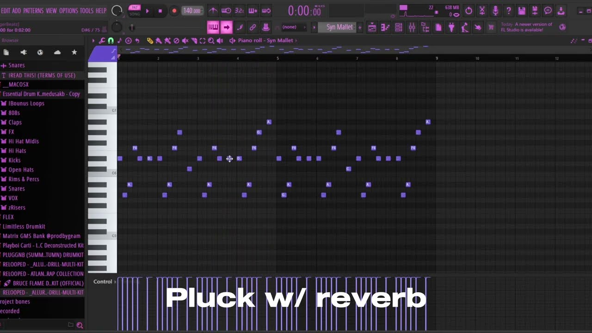Click the newer version available notification
This screenshot has width=592, height=333.
pyautogui.click(x=527, y=27)
